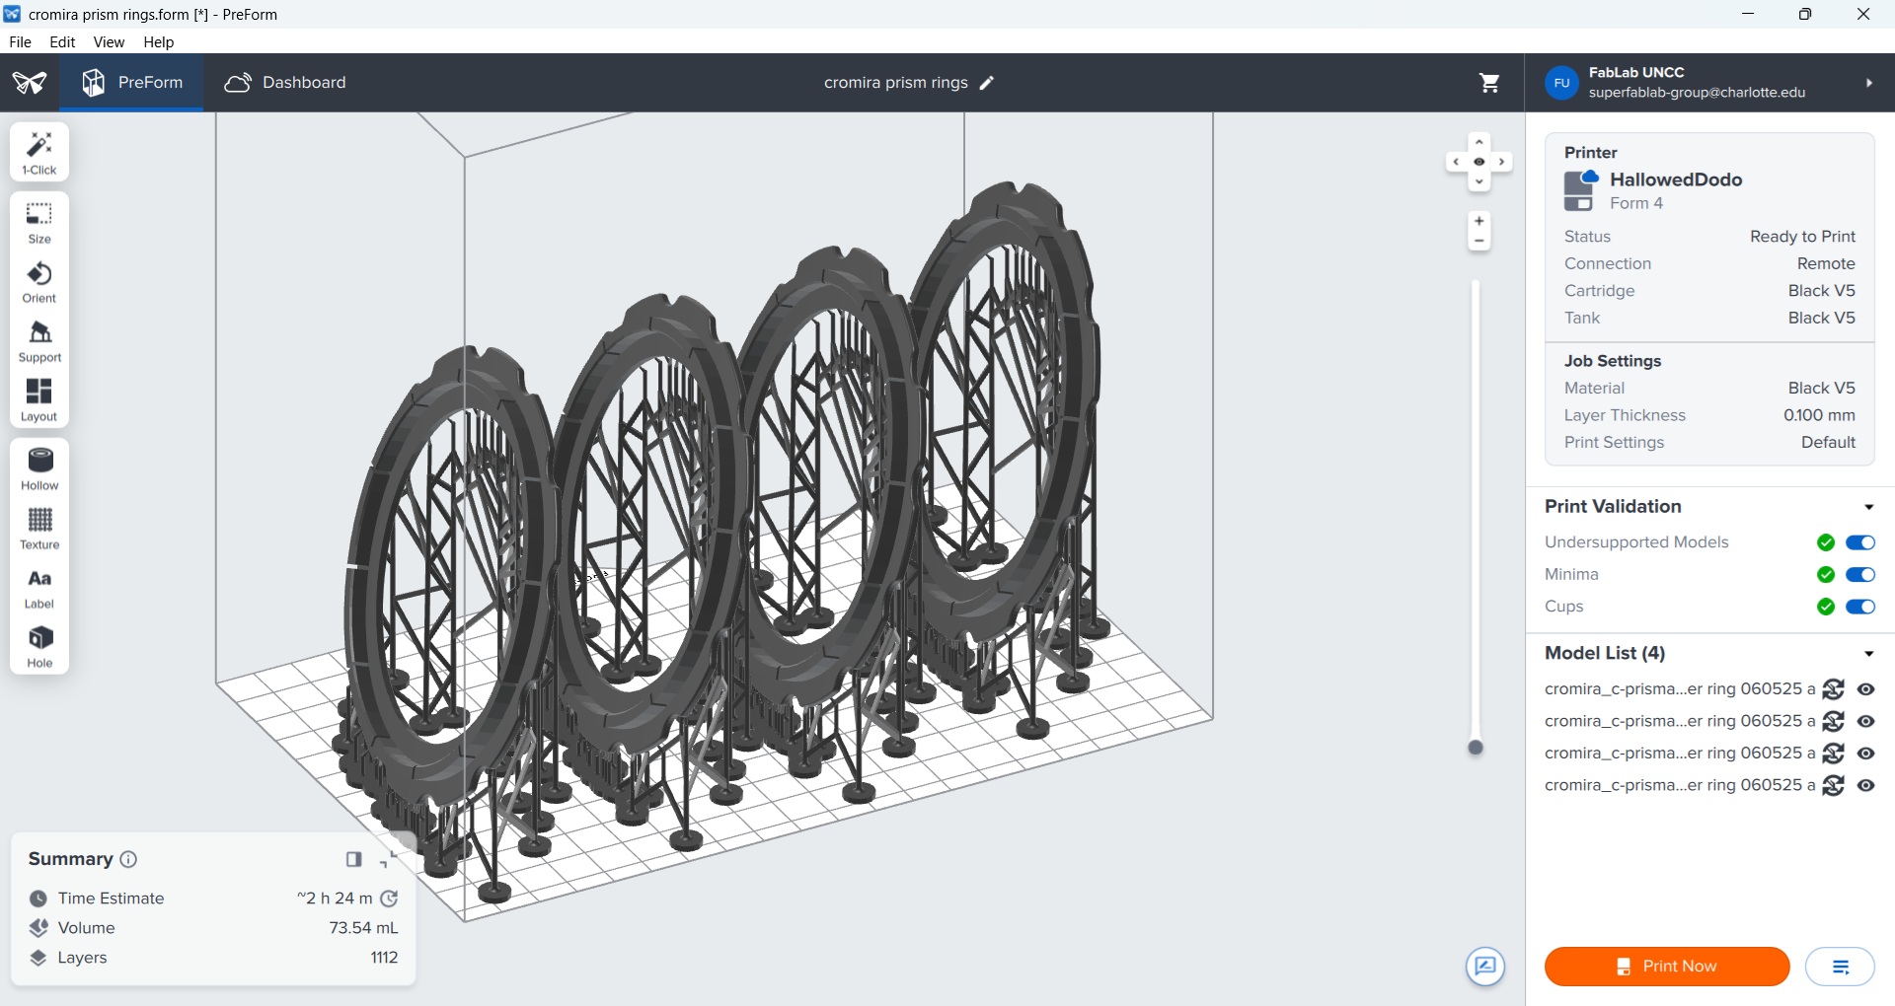
Task: Open the job list button beside Print Now
Action: click(x=1840, y=967)
